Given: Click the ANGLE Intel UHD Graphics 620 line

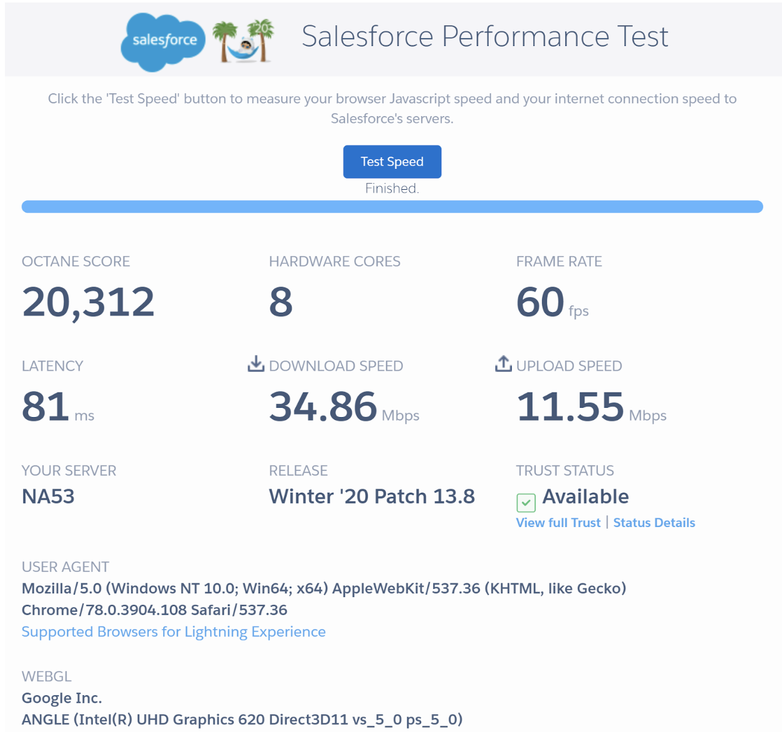Looking at the screenshot, I should click(x=242, y=720).
